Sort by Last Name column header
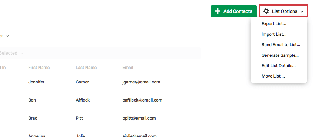This screenshot has width=315, height=137. (86, 68)
